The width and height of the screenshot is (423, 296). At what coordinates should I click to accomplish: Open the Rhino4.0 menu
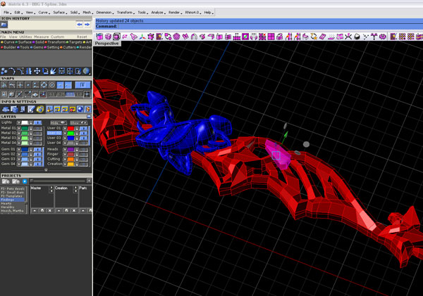[192, 13]
